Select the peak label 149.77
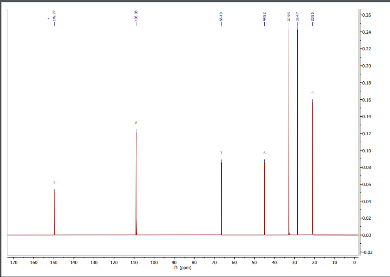 click(54, 15)
